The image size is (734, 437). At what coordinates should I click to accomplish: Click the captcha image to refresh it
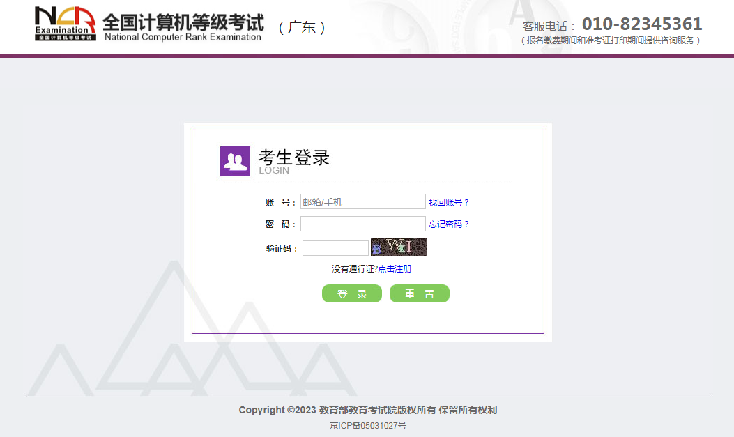(398, 247)
